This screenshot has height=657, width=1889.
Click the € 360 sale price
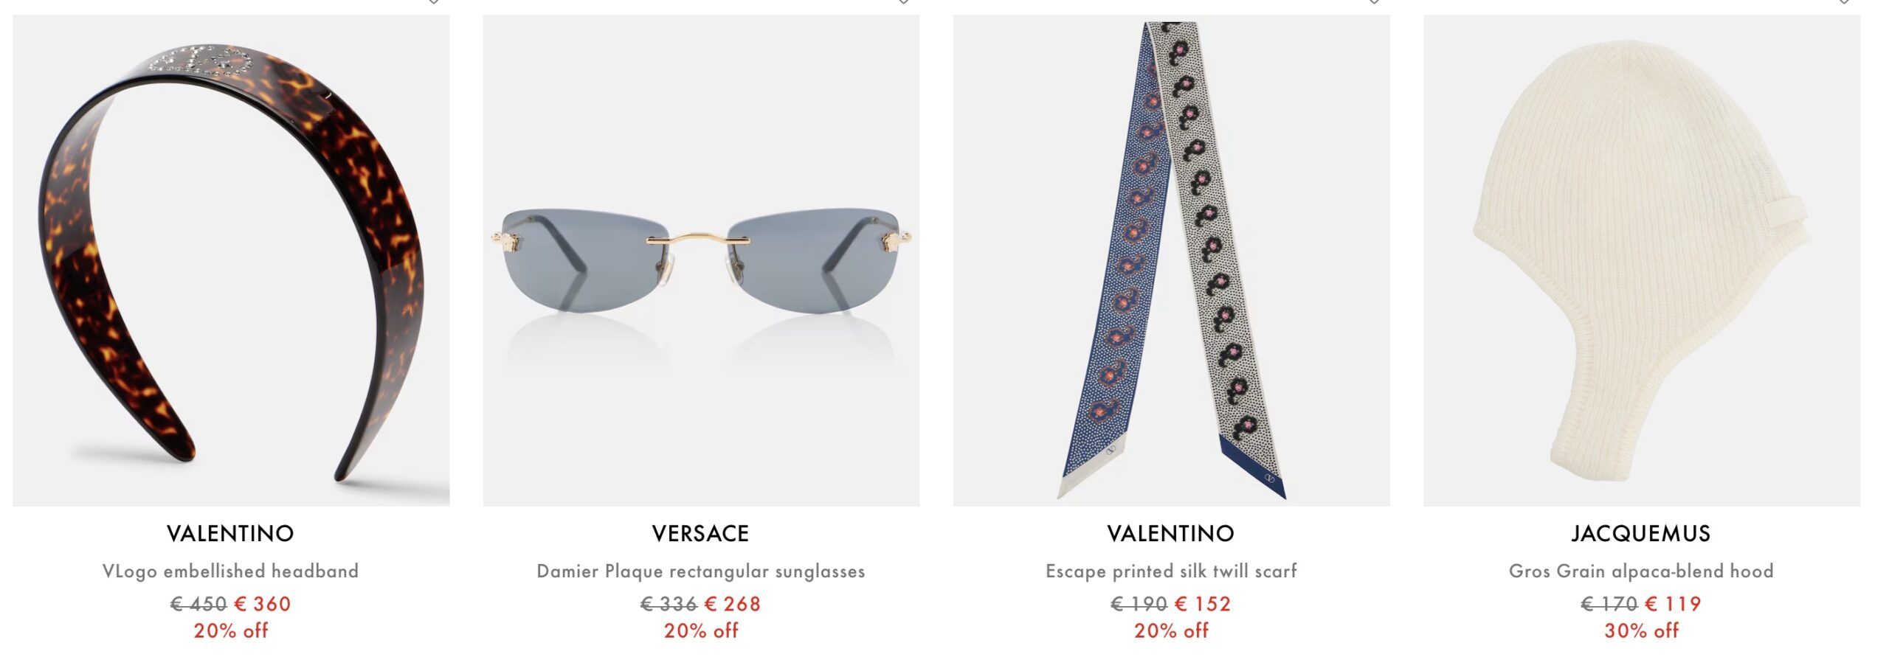tap(262, 604)
